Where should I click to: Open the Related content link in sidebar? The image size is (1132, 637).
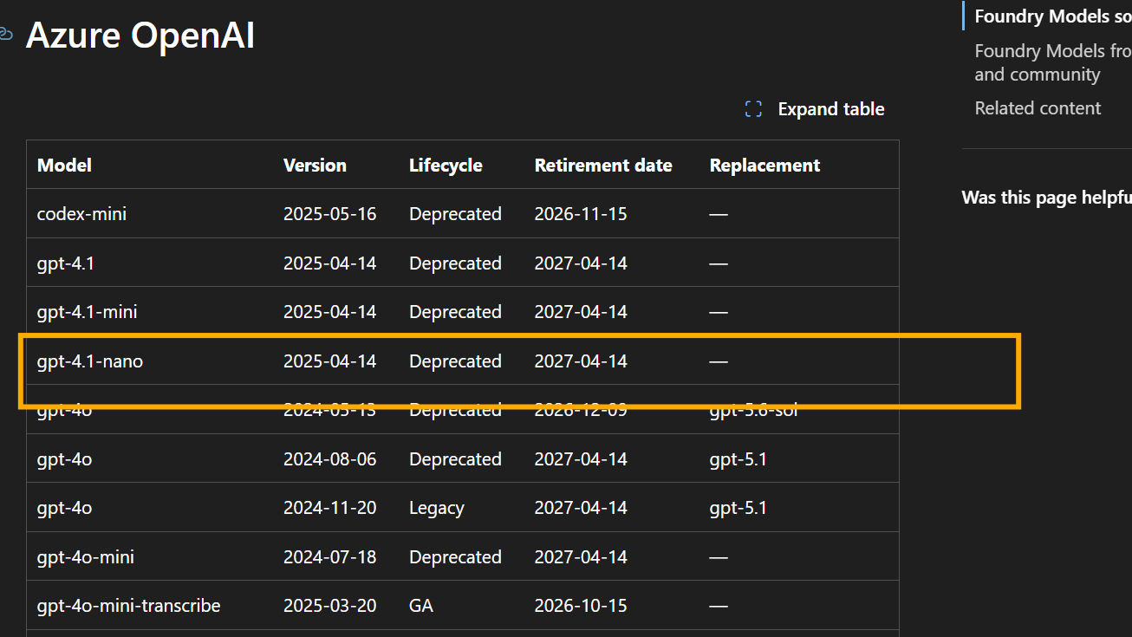pyautogui.click(x=1038, y=108)
